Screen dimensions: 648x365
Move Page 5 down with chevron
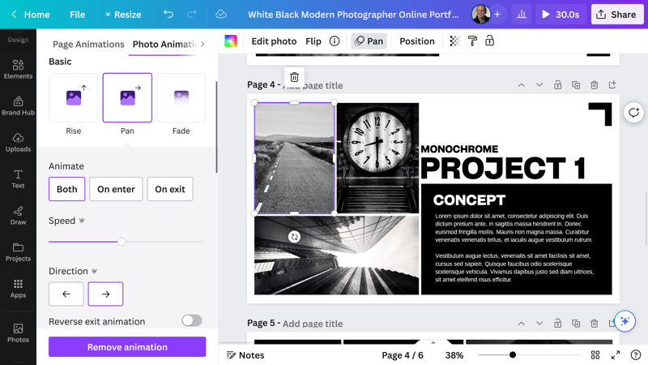pos(539,323)
